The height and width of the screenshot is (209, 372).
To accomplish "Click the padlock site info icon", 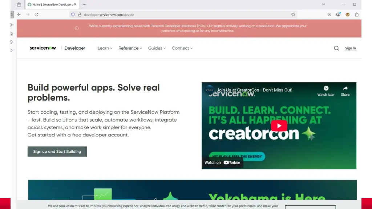I will pyautogui.click(x=80, y=15).
